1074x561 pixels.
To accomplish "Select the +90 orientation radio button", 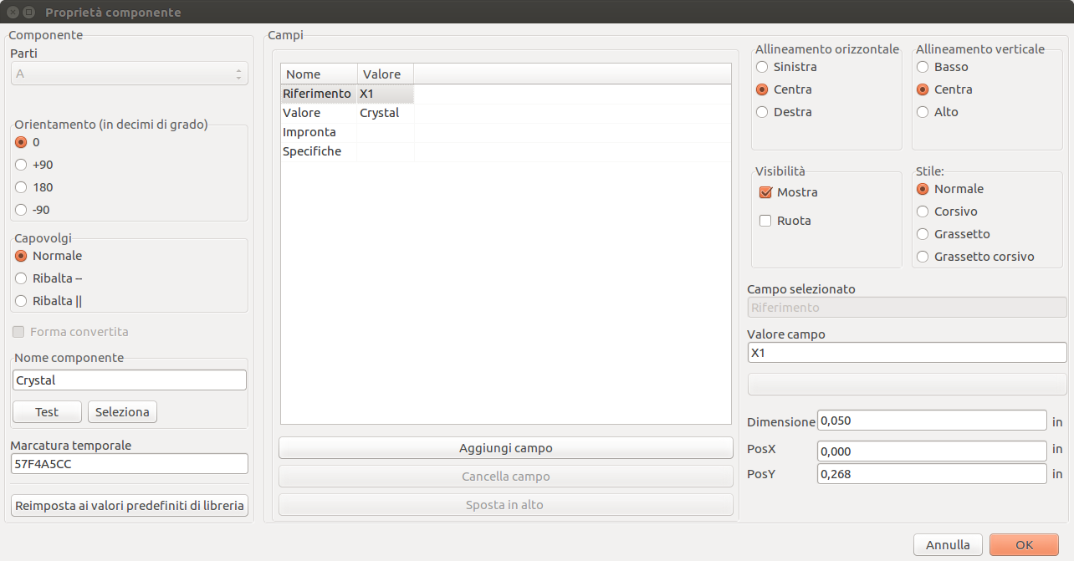I will click(x=21, y=165).
